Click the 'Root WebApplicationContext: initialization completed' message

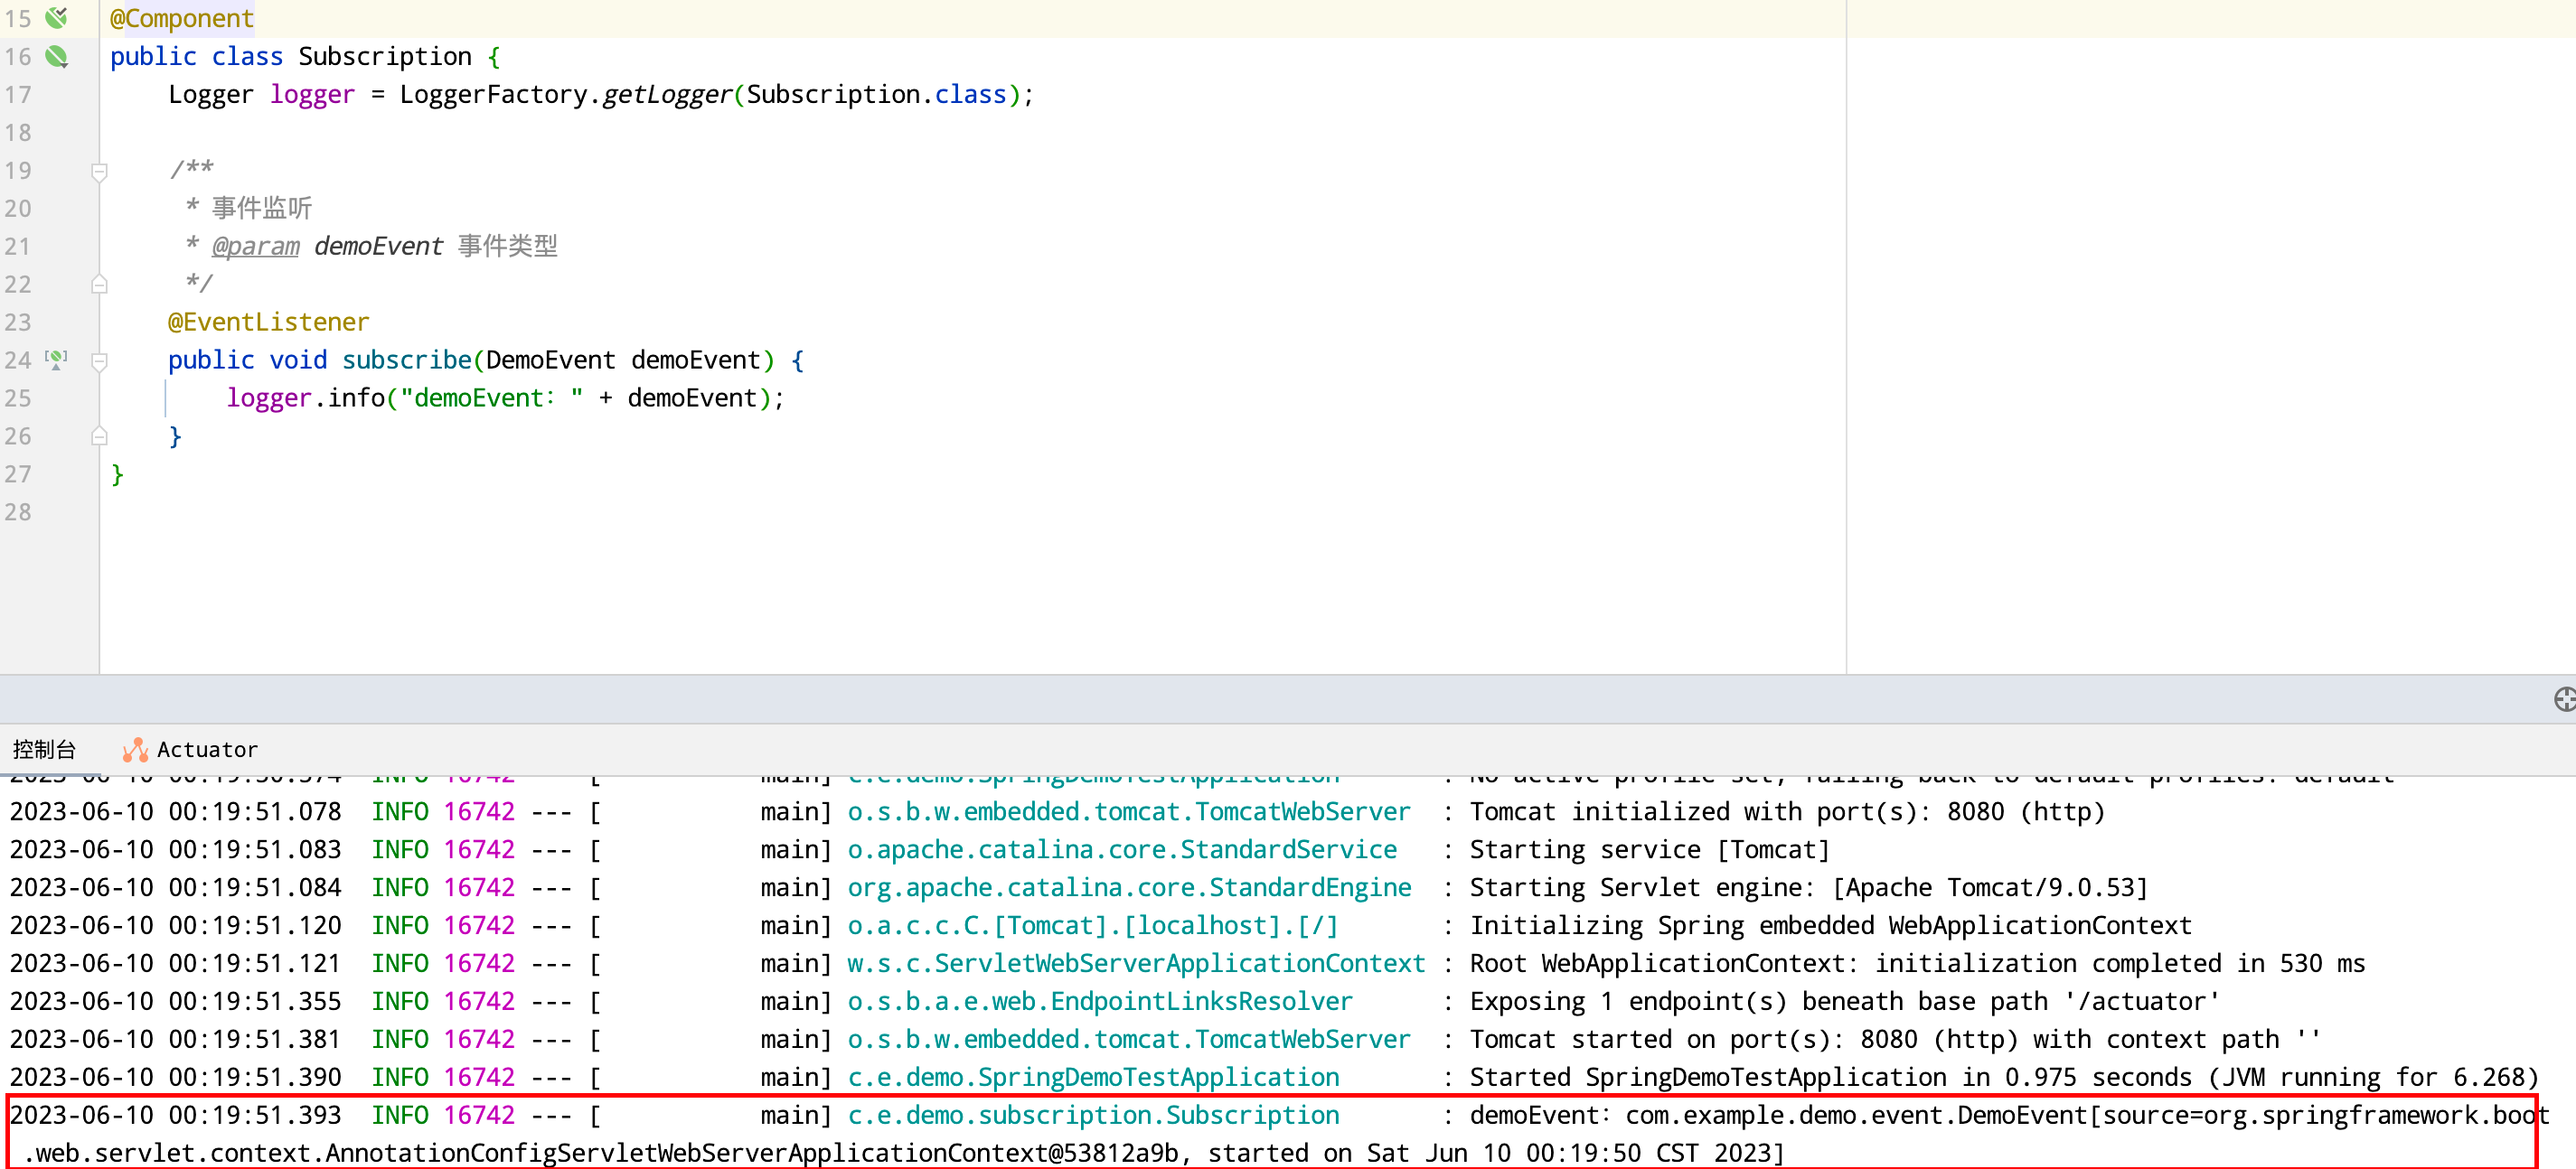coord(1917,963)
